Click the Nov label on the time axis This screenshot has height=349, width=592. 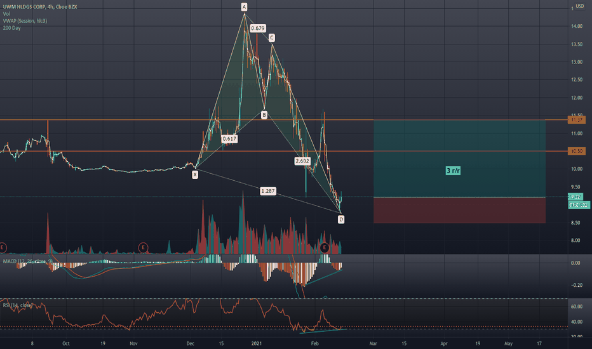(x=133, y=343)
